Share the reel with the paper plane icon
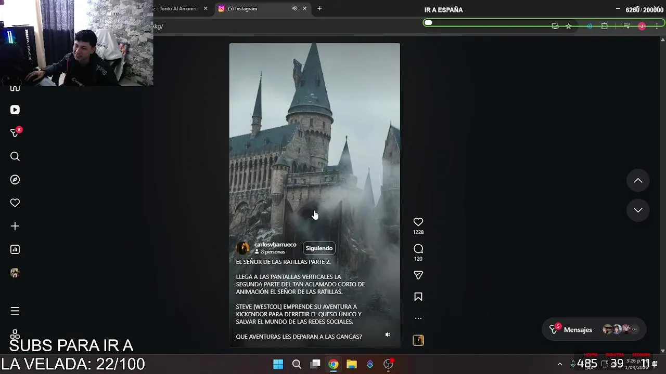 pos(418,275)
